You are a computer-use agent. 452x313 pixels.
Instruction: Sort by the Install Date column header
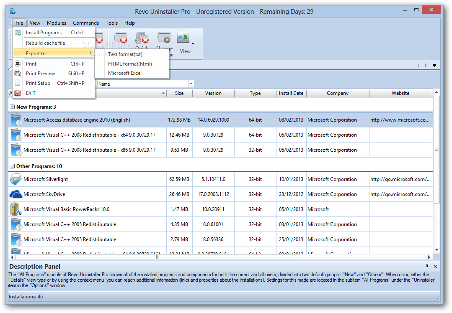click(291, 93)
